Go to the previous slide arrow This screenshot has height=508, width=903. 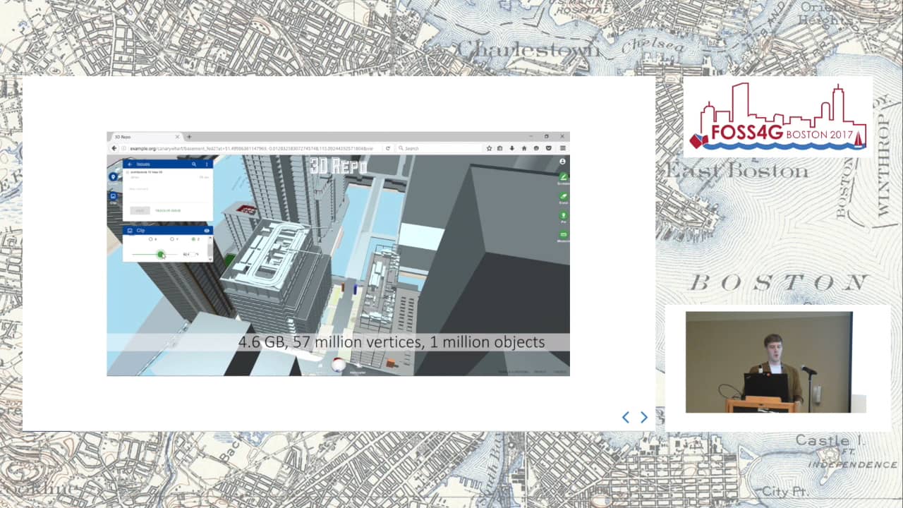tap(625, 417)
